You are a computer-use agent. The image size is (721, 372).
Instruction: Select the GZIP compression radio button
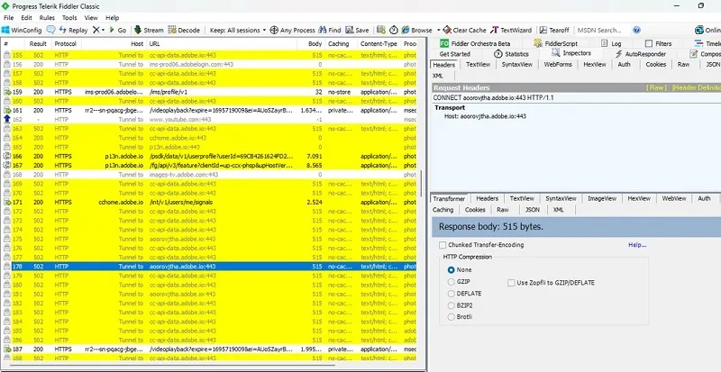452,281
